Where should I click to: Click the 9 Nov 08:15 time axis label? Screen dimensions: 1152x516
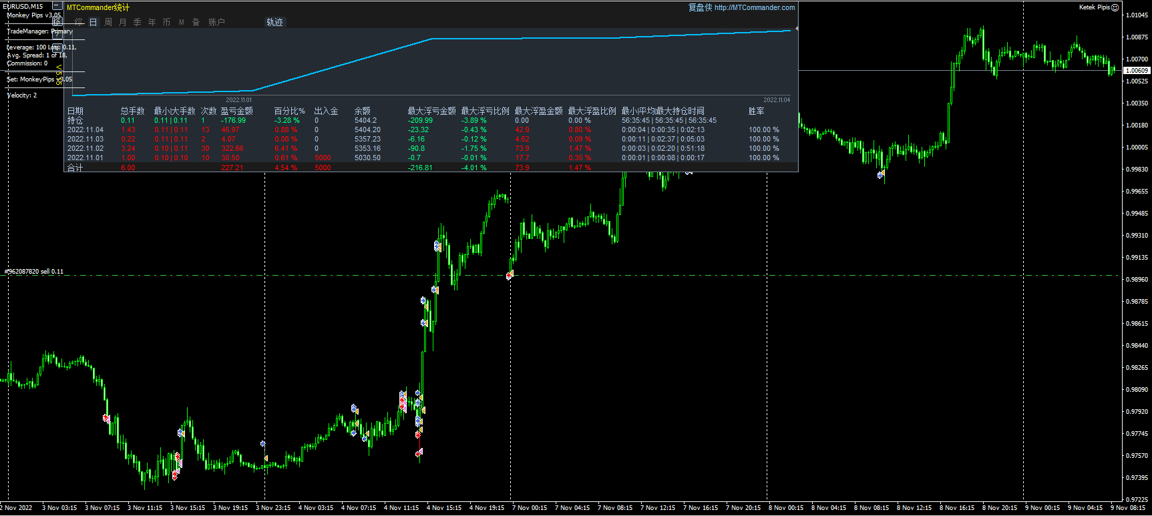tap(1129, 507)
